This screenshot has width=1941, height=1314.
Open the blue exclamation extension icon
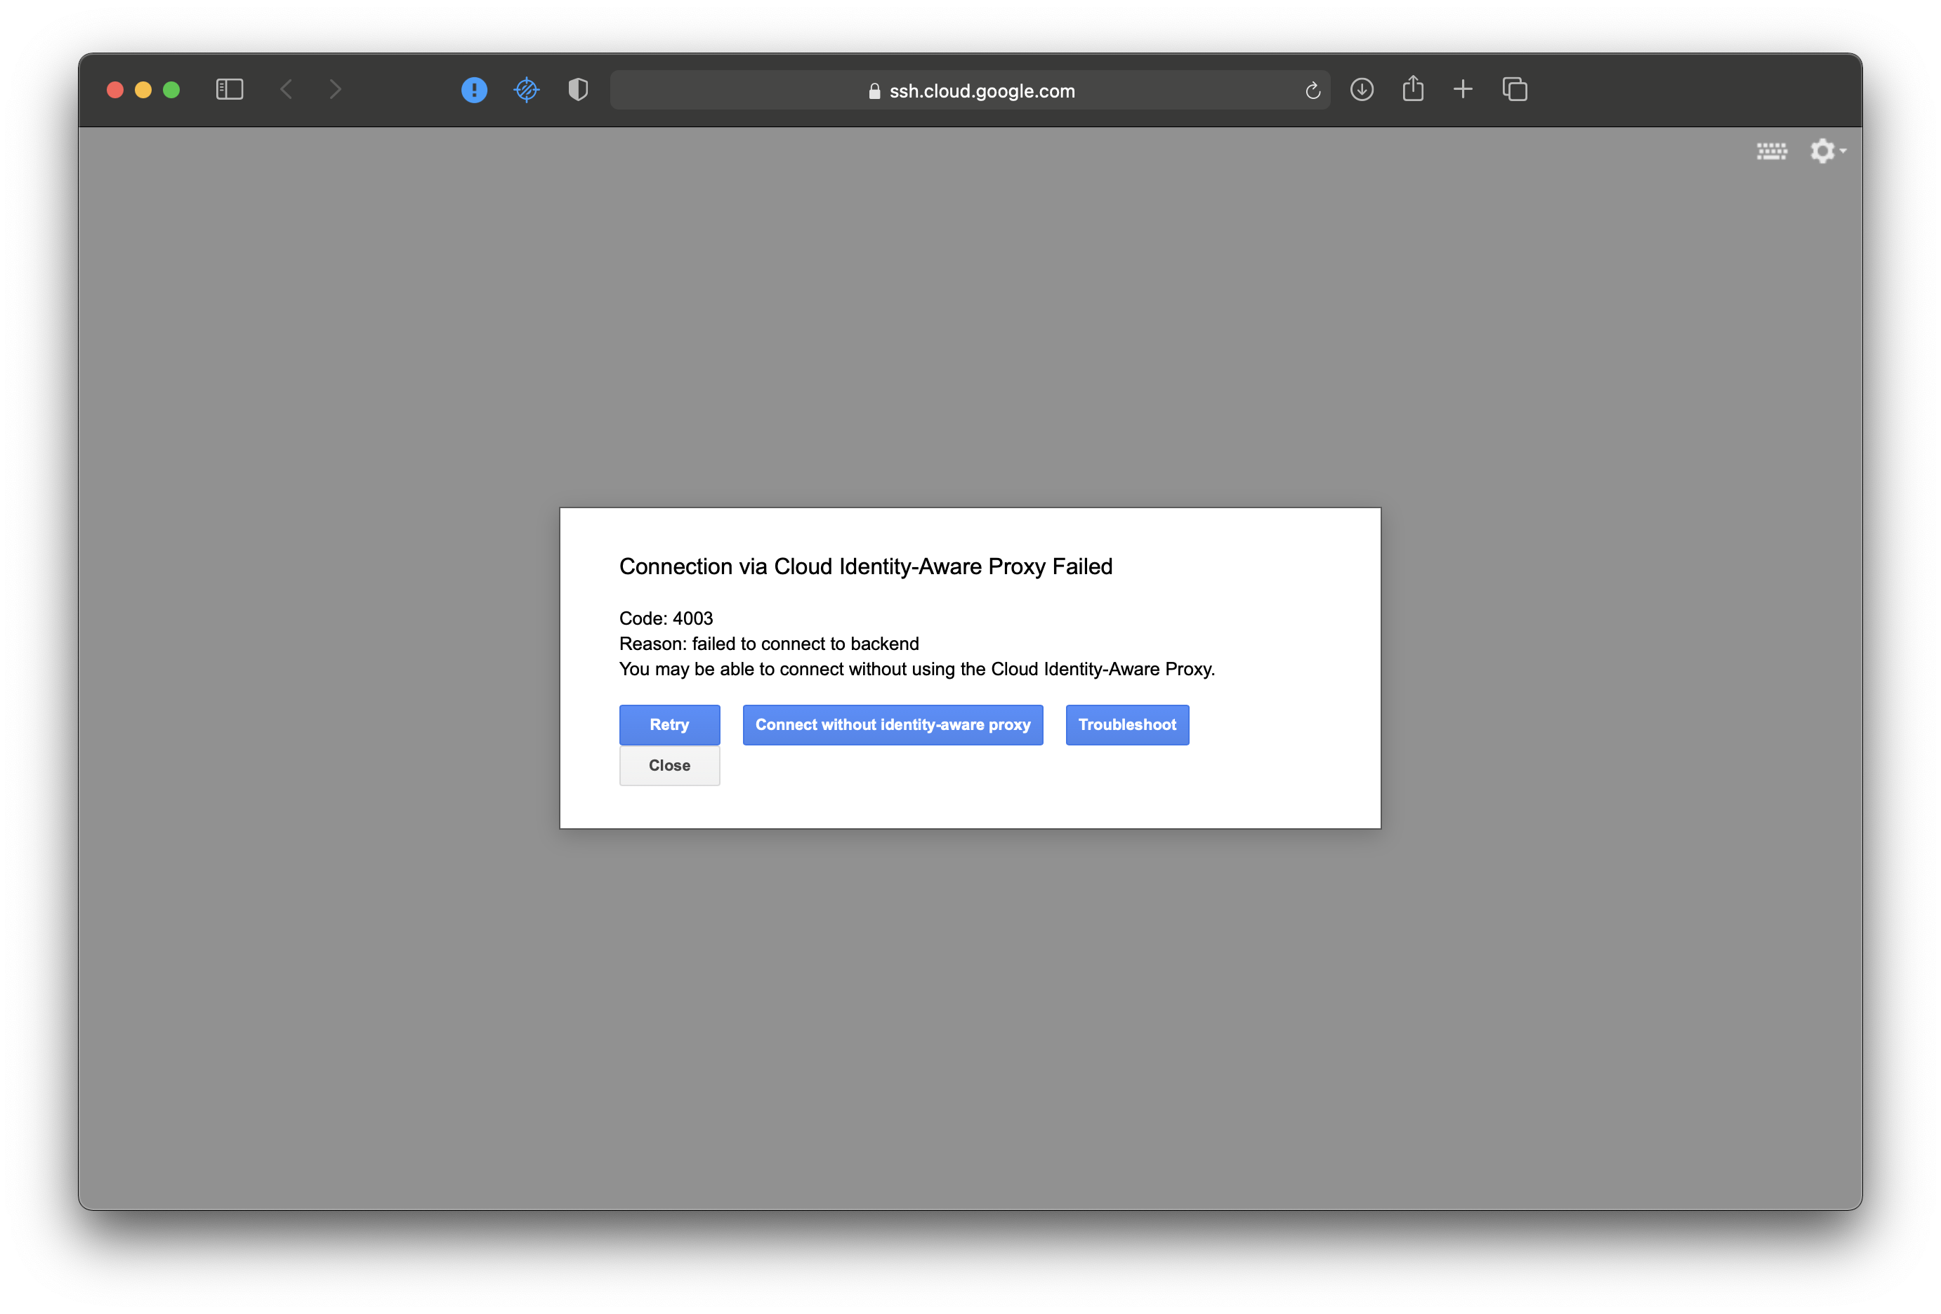[473, 89]
